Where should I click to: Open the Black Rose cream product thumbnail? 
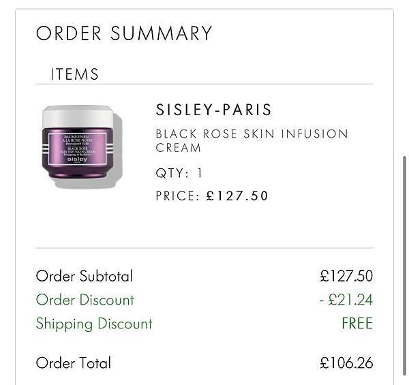click(82, 147)
